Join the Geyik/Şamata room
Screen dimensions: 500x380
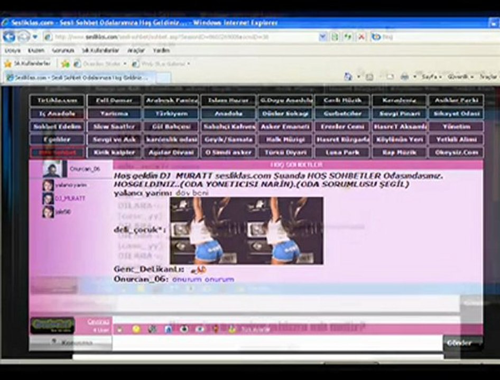click(228, 139)
